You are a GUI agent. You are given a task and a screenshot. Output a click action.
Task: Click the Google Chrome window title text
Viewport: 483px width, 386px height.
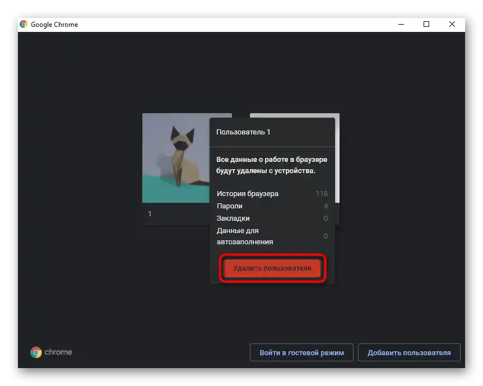click(54, 25)
